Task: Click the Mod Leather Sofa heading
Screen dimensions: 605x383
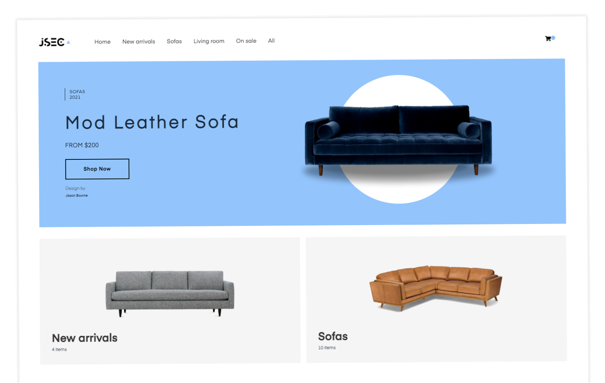Action: click(x=152, y=122)
